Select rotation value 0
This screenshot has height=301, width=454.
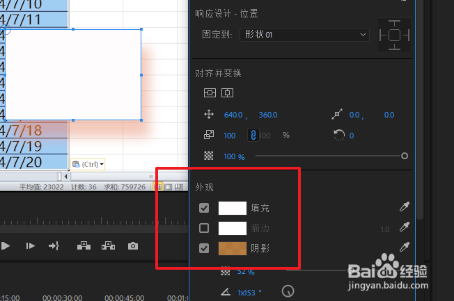[352, 136]
